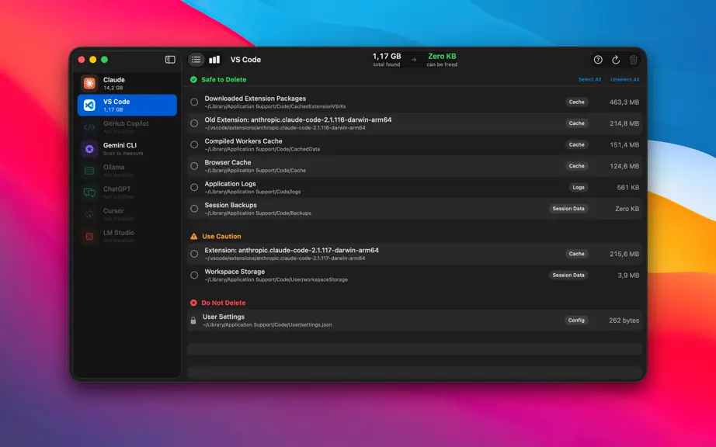
Task: Click the Ollama label in sidebar
Action: 113,167
